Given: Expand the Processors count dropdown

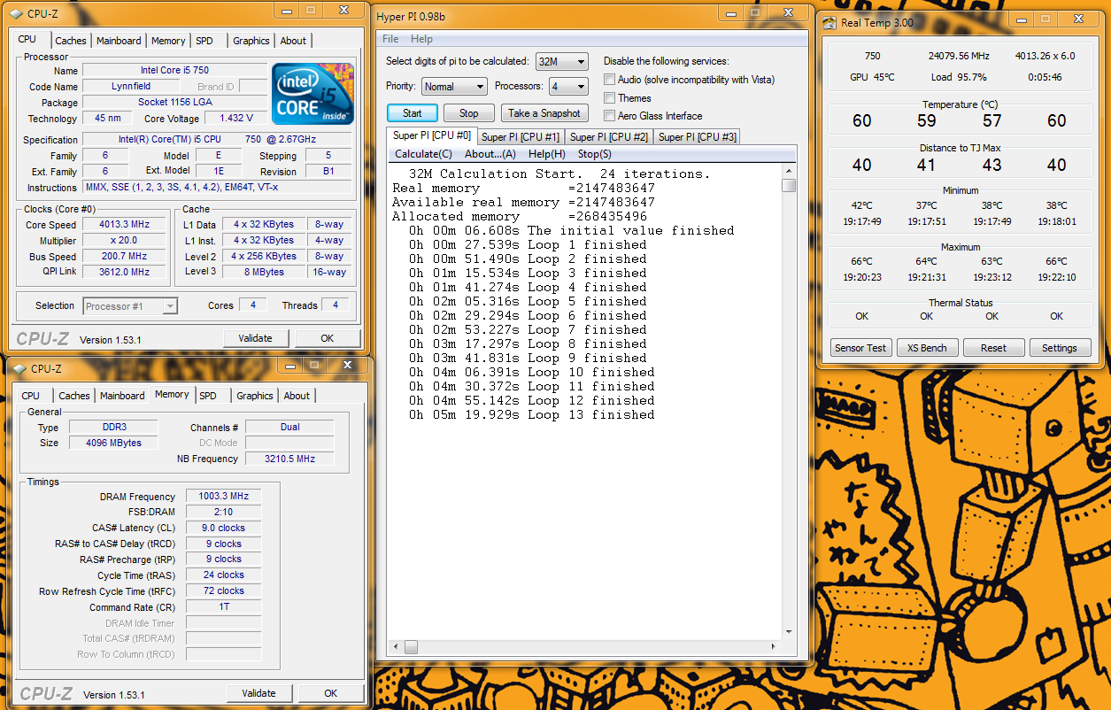Looking at the screenshot, I should [x=568, y=86].
